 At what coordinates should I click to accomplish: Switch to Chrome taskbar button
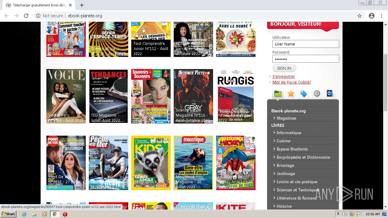click(x=55, y=214)
